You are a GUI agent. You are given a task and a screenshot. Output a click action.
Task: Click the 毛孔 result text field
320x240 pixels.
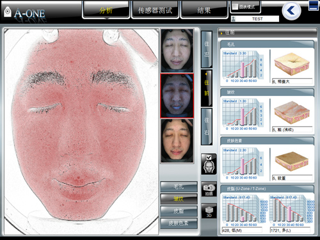pos(292,81)
